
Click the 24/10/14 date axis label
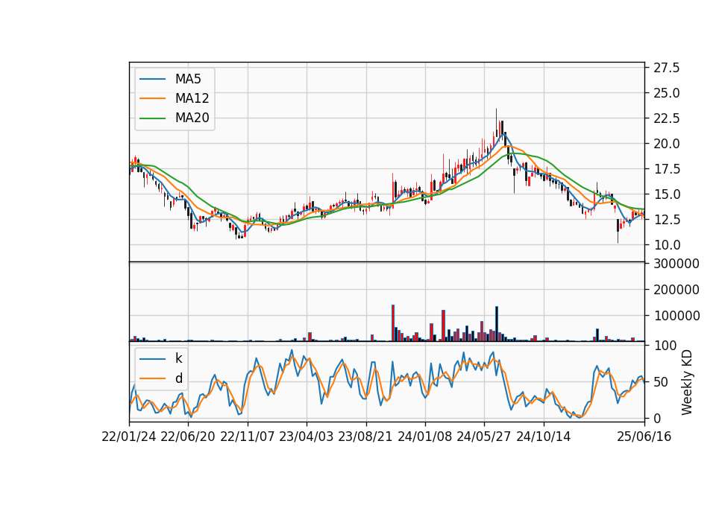[544, 437]
